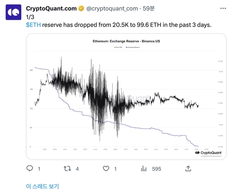Retweet this post via the arrows icon
Viewport: 232px width, 193px height.
(67, 168)
